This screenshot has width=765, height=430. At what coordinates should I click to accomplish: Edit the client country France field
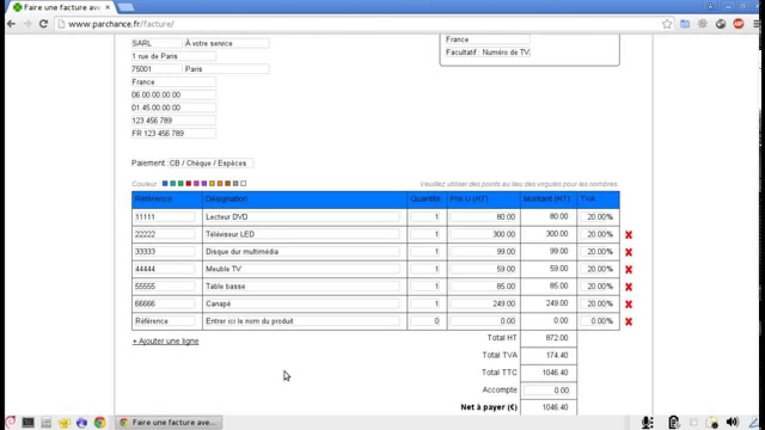click(488, 39)
